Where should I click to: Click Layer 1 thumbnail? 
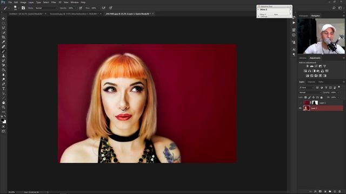click(307, 108)
